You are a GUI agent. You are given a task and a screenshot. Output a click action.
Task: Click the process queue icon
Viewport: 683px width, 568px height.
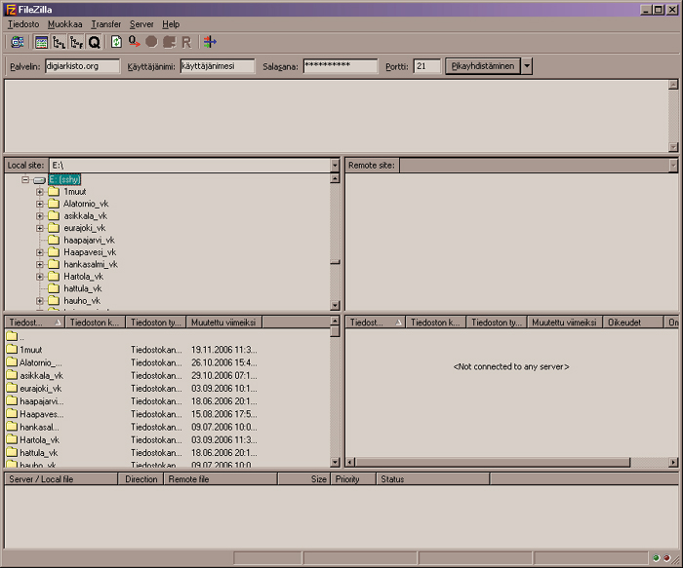tap(135, 42)
